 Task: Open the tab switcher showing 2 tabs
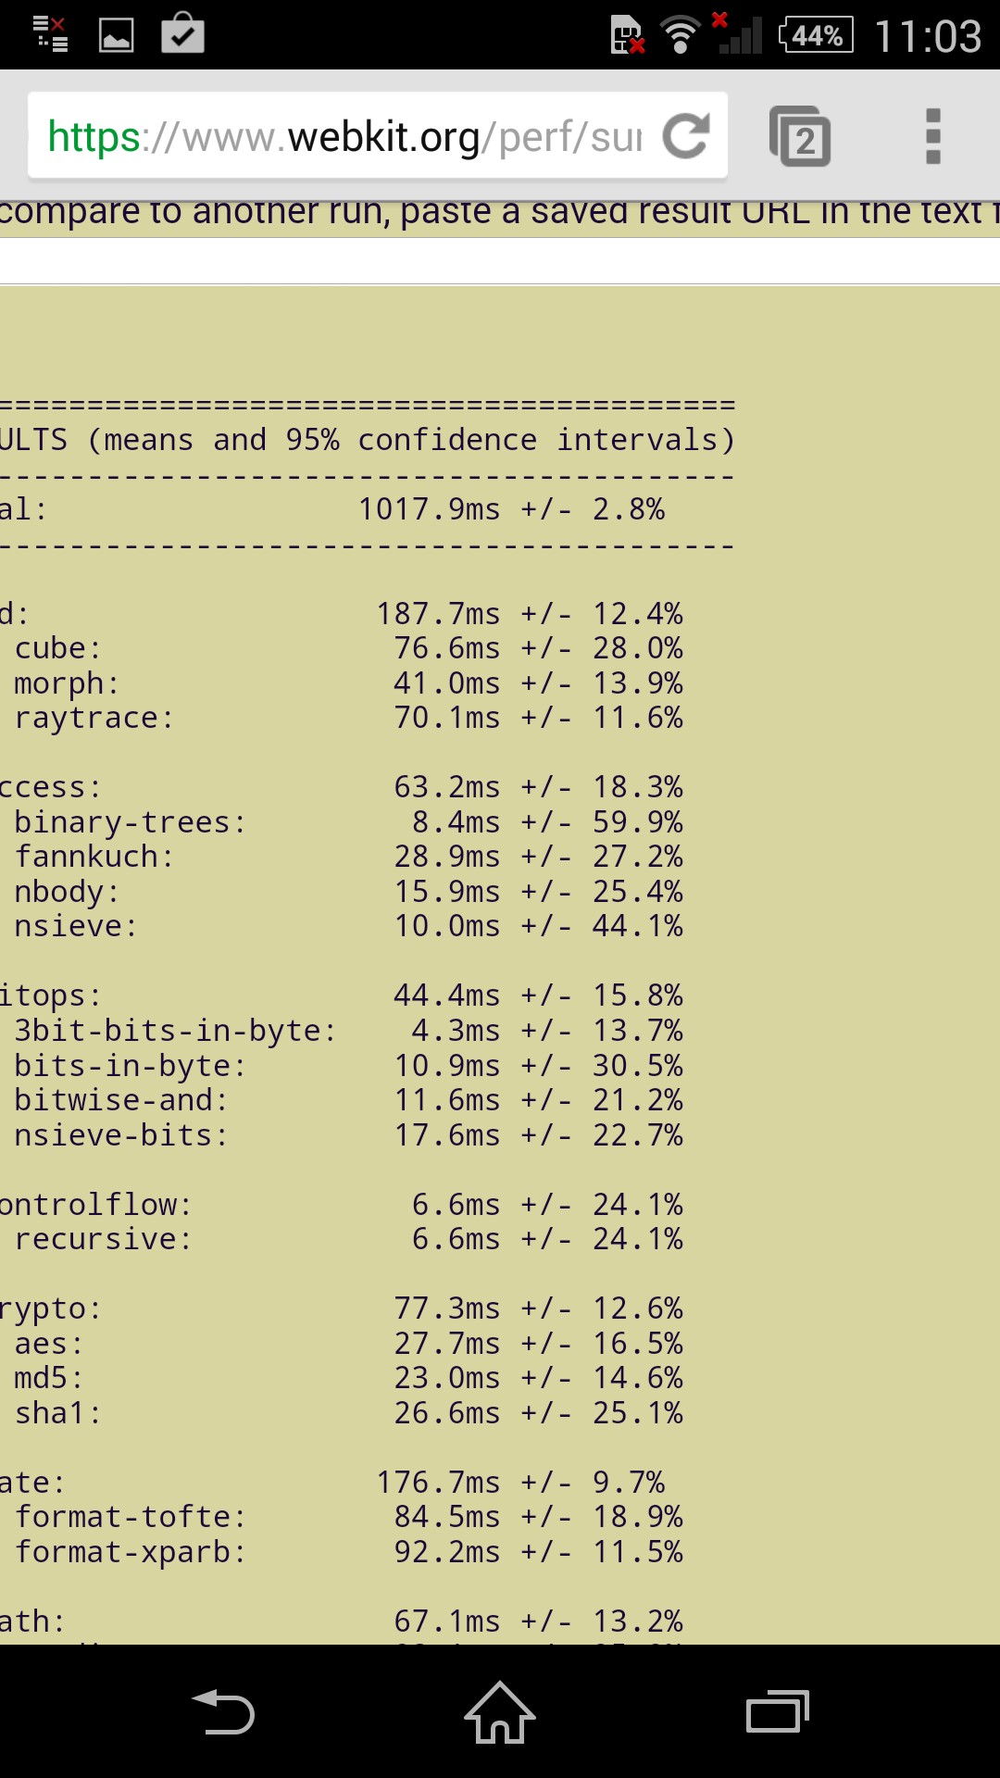(x=800, y=137)
